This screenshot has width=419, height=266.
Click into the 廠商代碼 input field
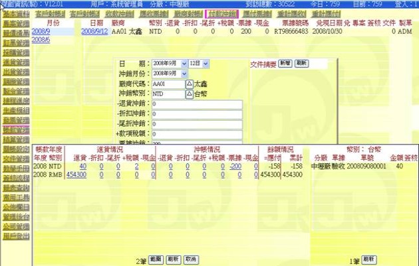click(x=167, y=84)
